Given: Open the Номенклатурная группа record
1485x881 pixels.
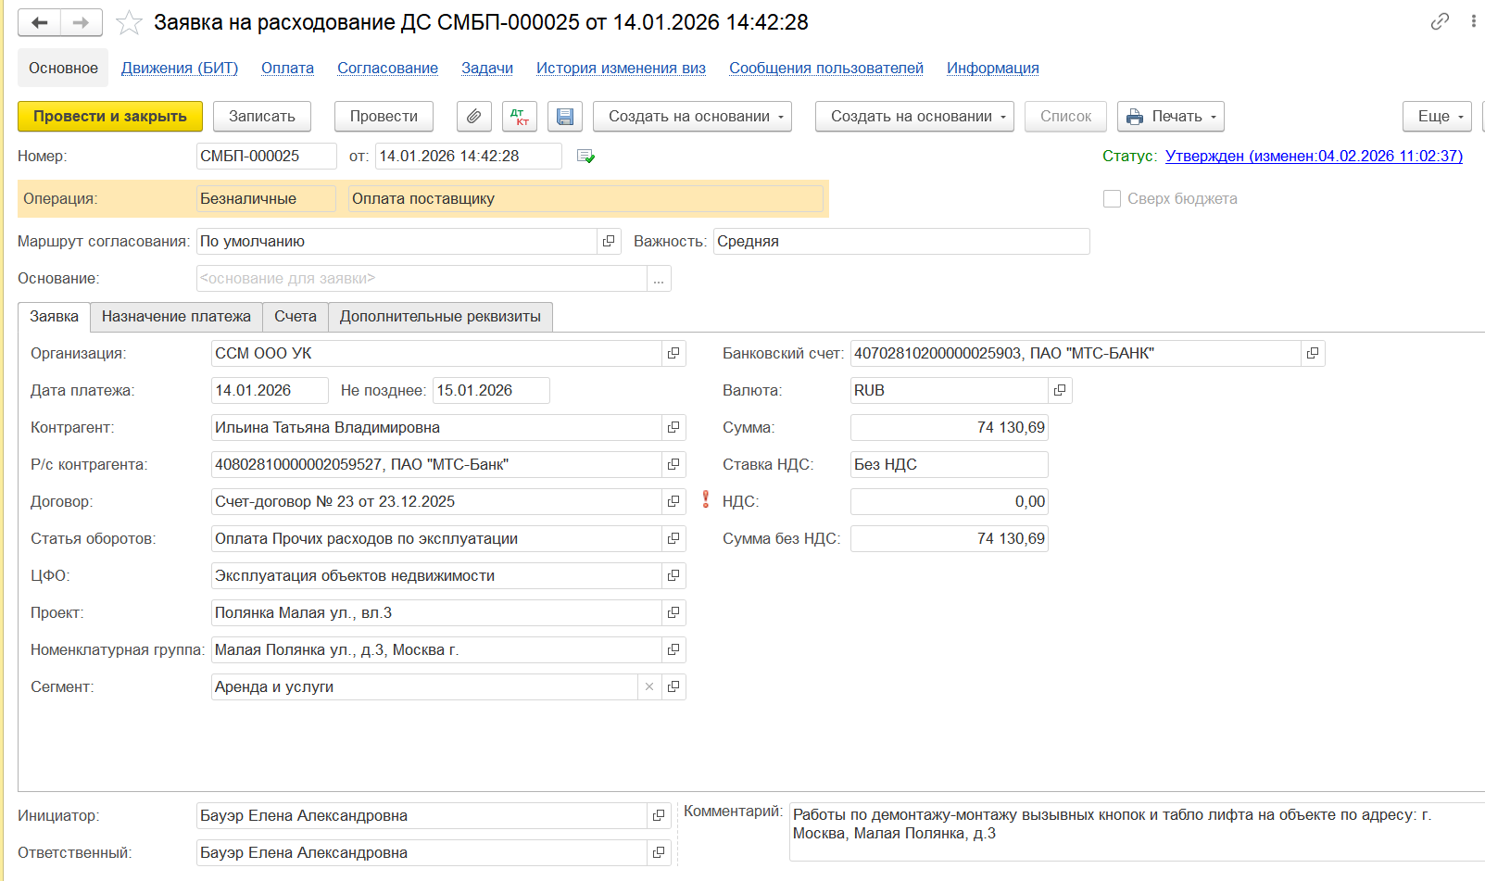Looking at the screenshot, I should coord(673,650).
